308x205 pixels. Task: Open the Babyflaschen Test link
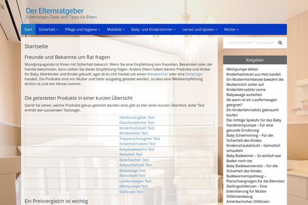(x=134, y=160)
